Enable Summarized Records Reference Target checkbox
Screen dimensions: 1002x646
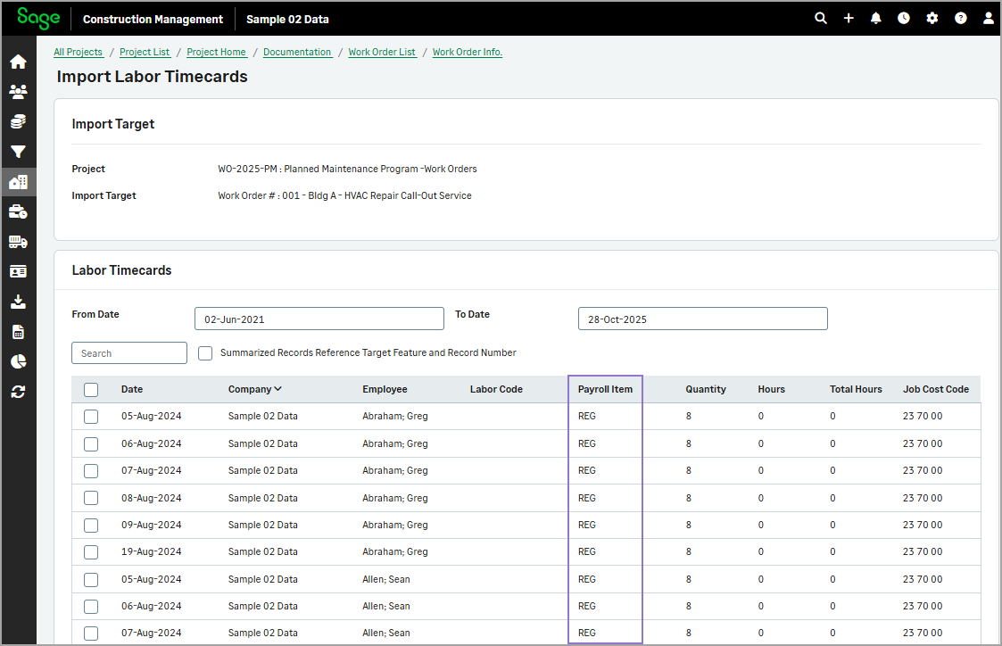(205, 353)
